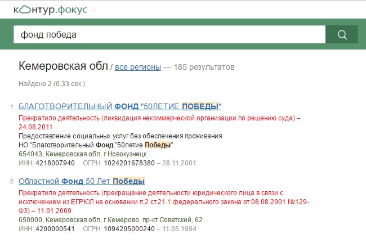Open the Контур.Фокус logo home link

(51, 10)
